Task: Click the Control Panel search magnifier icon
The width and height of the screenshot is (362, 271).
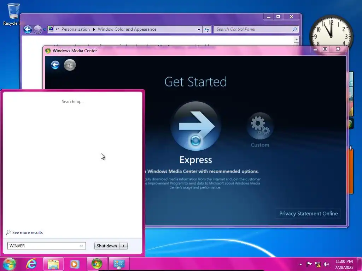Action: [294, 29]
